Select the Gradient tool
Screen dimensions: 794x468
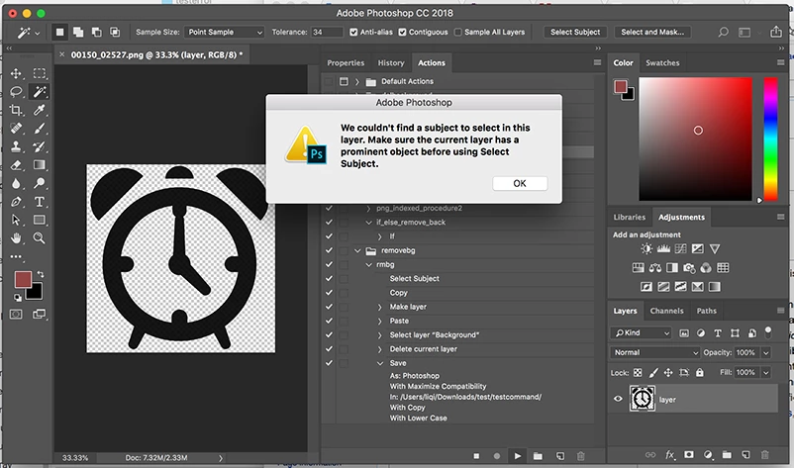[x=39, y=165]
